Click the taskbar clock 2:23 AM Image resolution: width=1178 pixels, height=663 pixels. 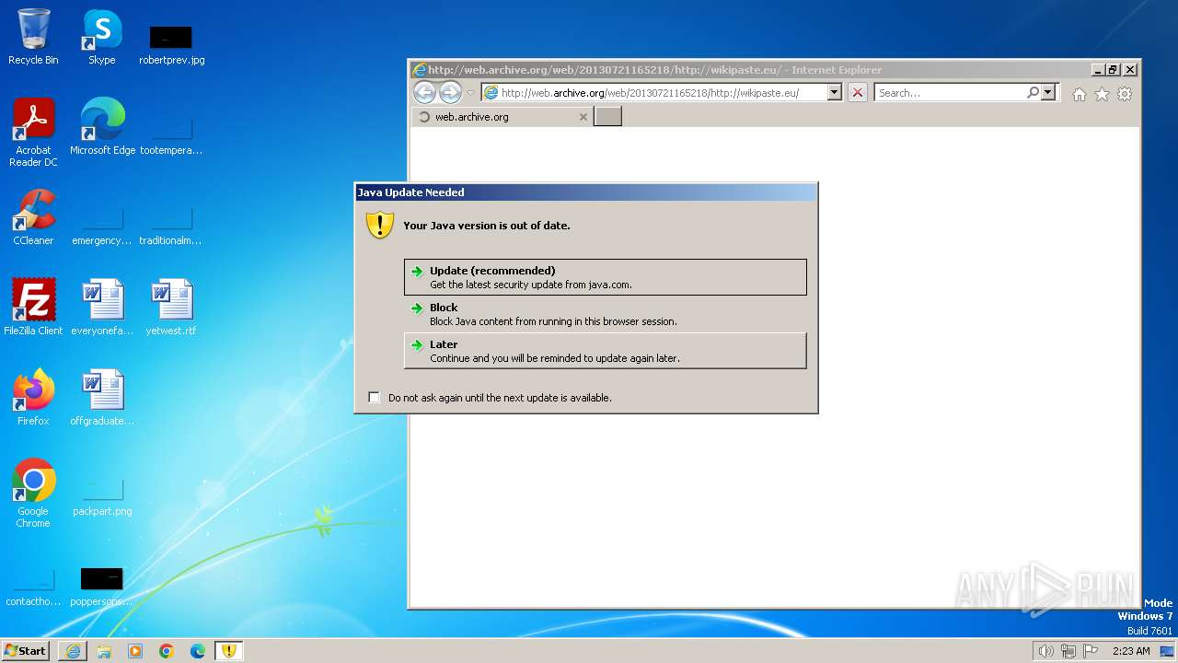1130,651
